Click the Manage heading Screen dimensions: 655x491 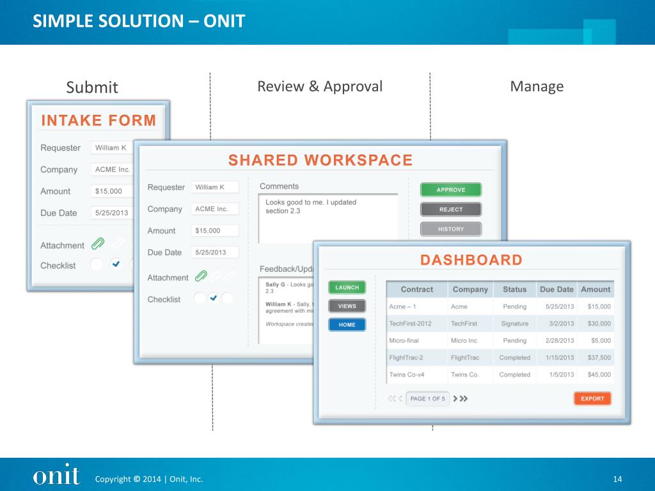click(537, 86)
